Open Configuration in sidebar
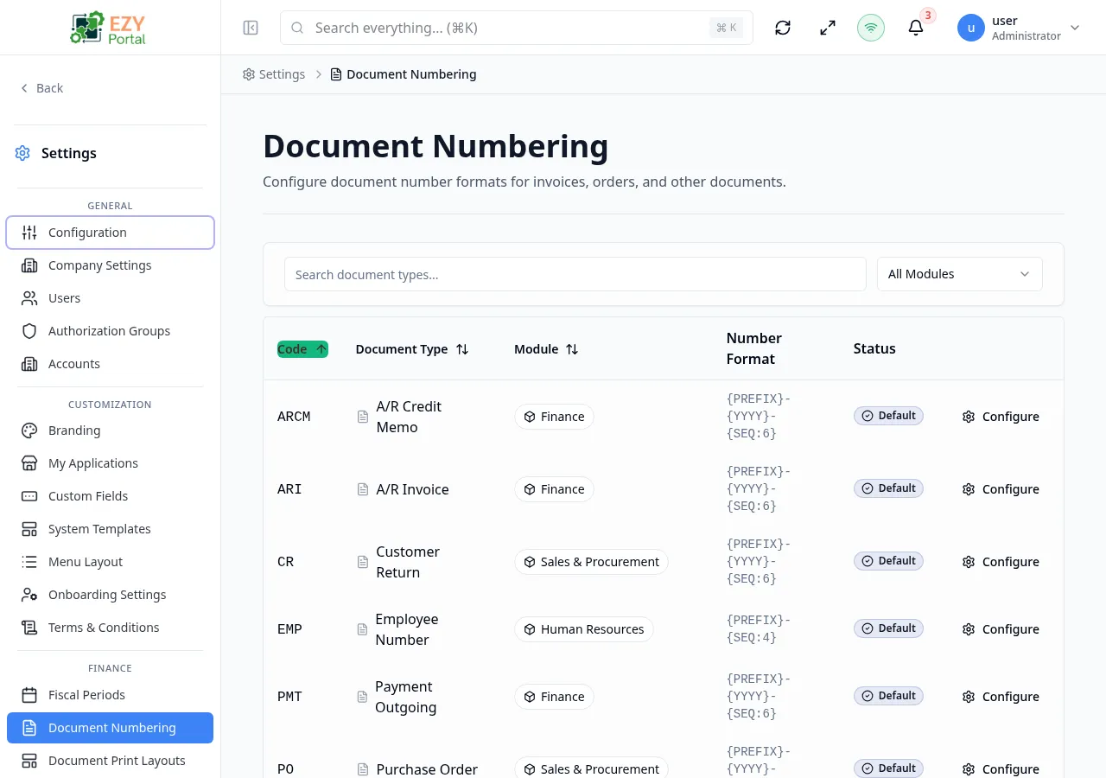 pos(110,233)
